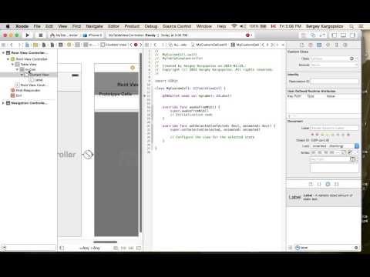The width and height of the screenshot is (370, 277).
Task: Switch to the Assistant editor
Action: click(313, 35)
